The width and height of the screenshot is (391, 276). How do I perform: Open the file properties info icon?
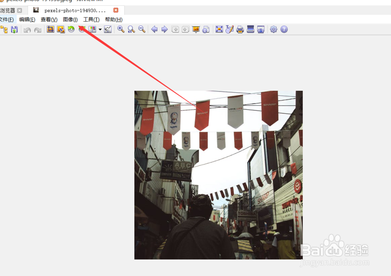206,29
